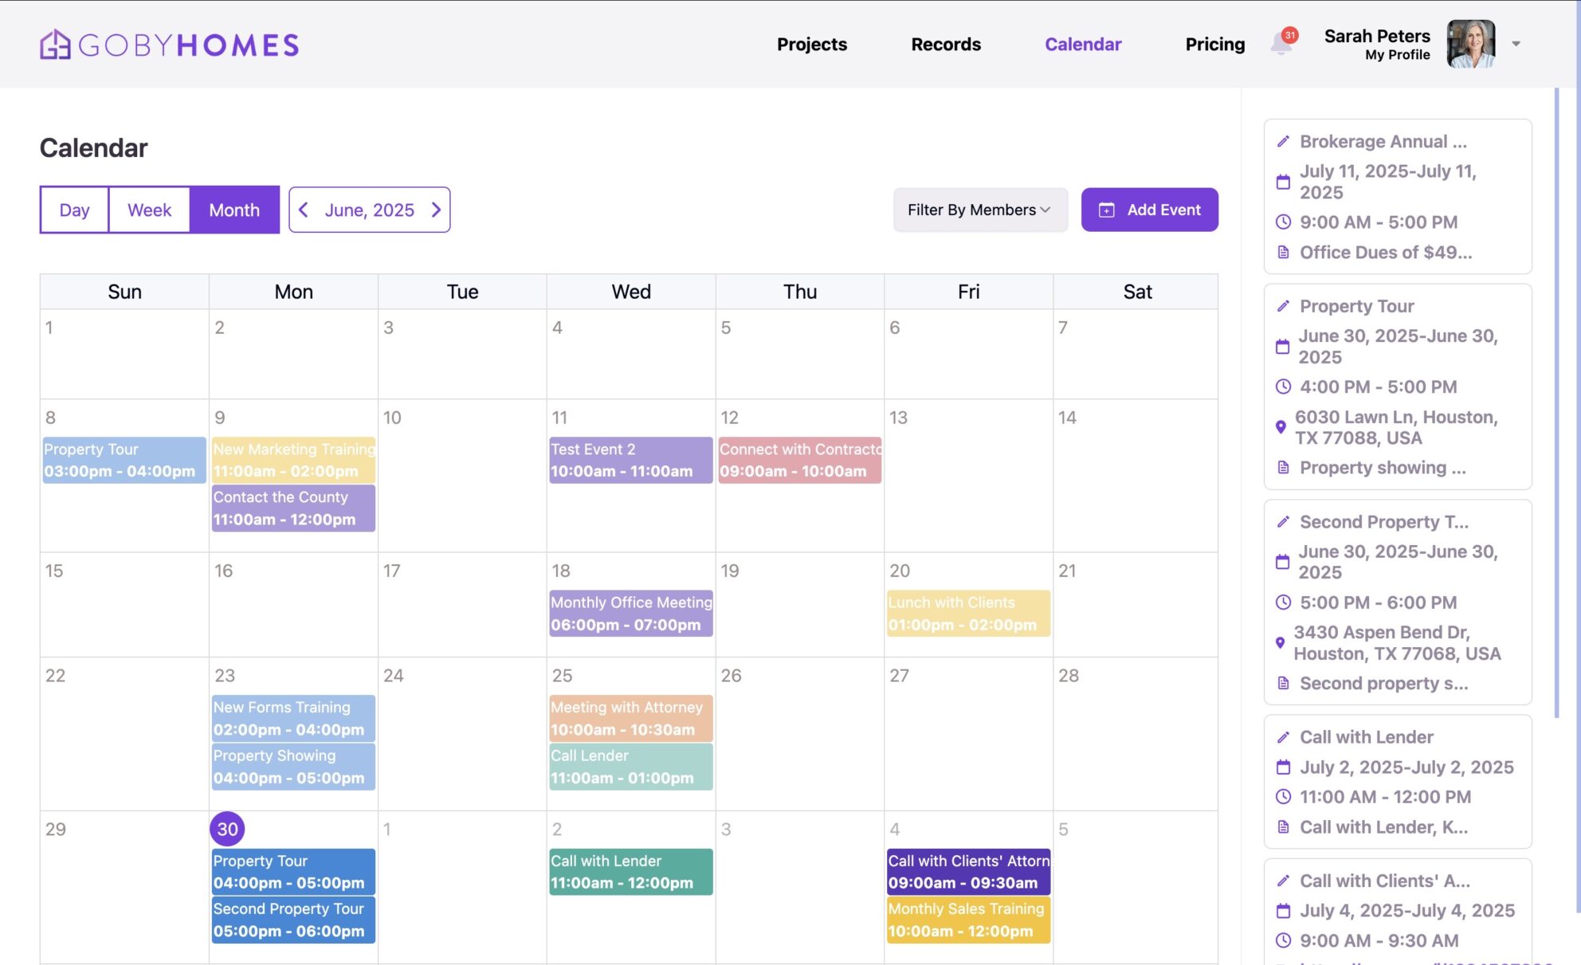
Task: Click edit pencil for Call with Lender card
Action: point(1283,737)
